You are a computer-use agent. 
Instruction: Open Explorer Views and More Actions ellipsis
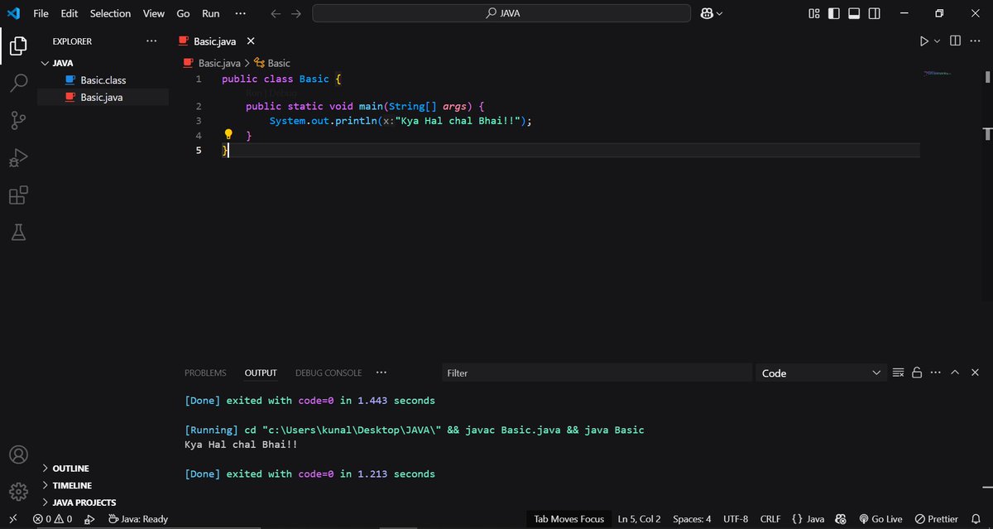pos(151,41)
